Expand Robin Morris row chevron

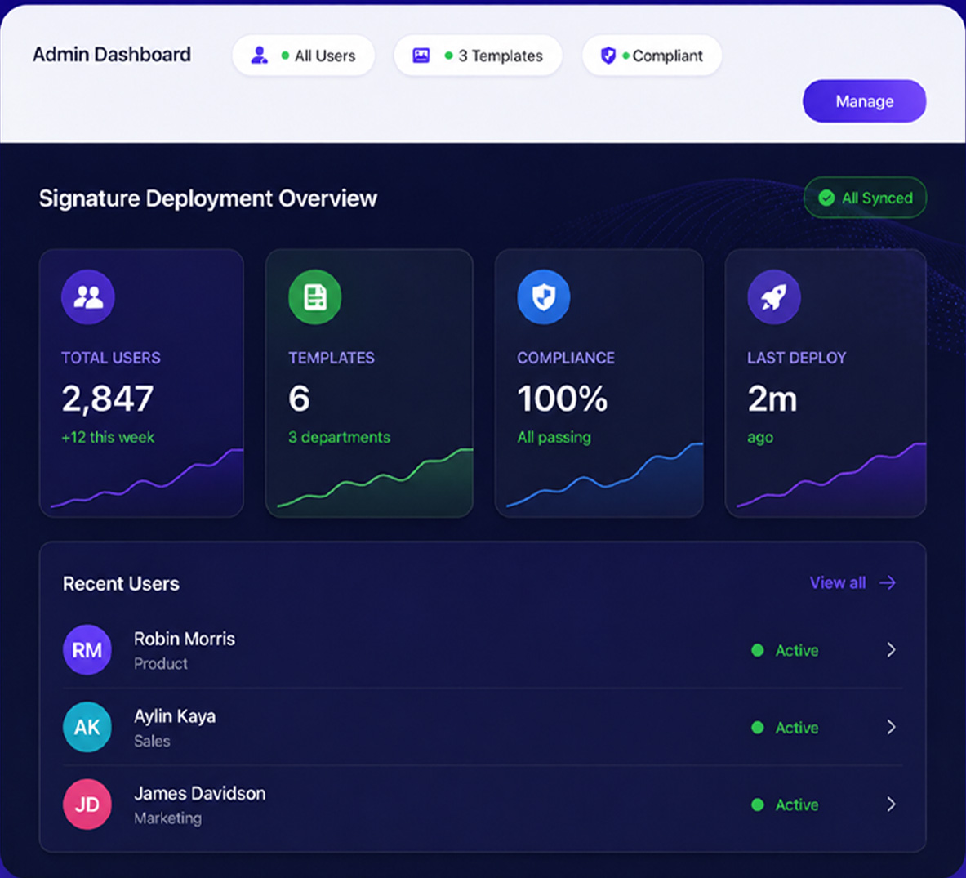tap(891, 650)
